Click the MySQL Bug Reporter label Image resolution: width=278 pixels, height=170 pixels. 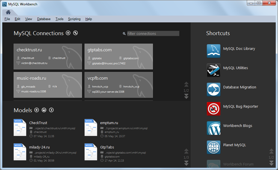241,106
